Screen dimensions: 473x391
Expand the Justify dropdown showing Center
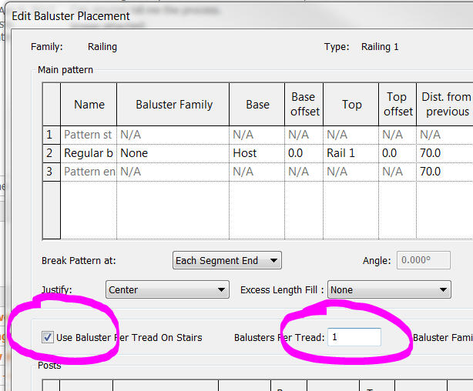[167, 290]
